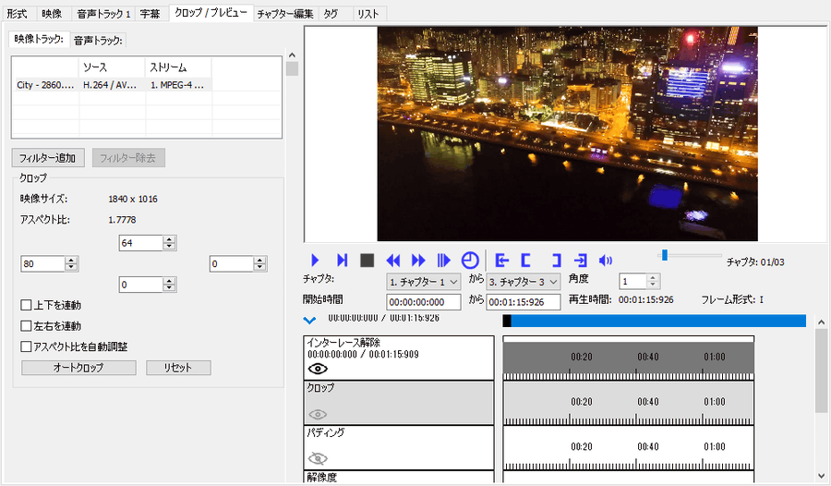The height and width of the screenshot is (486, 831).
Task: Go to the チャプター編集 tab
Action: coord(285,14)
